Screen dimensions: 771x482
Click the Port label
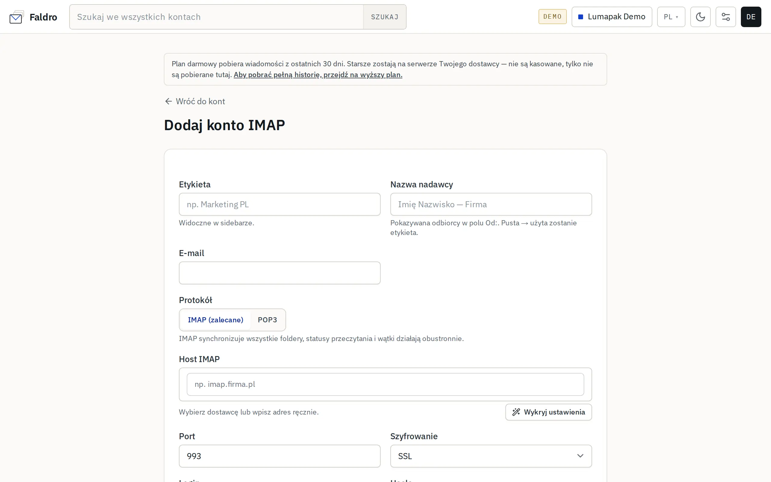coord(187,437)
